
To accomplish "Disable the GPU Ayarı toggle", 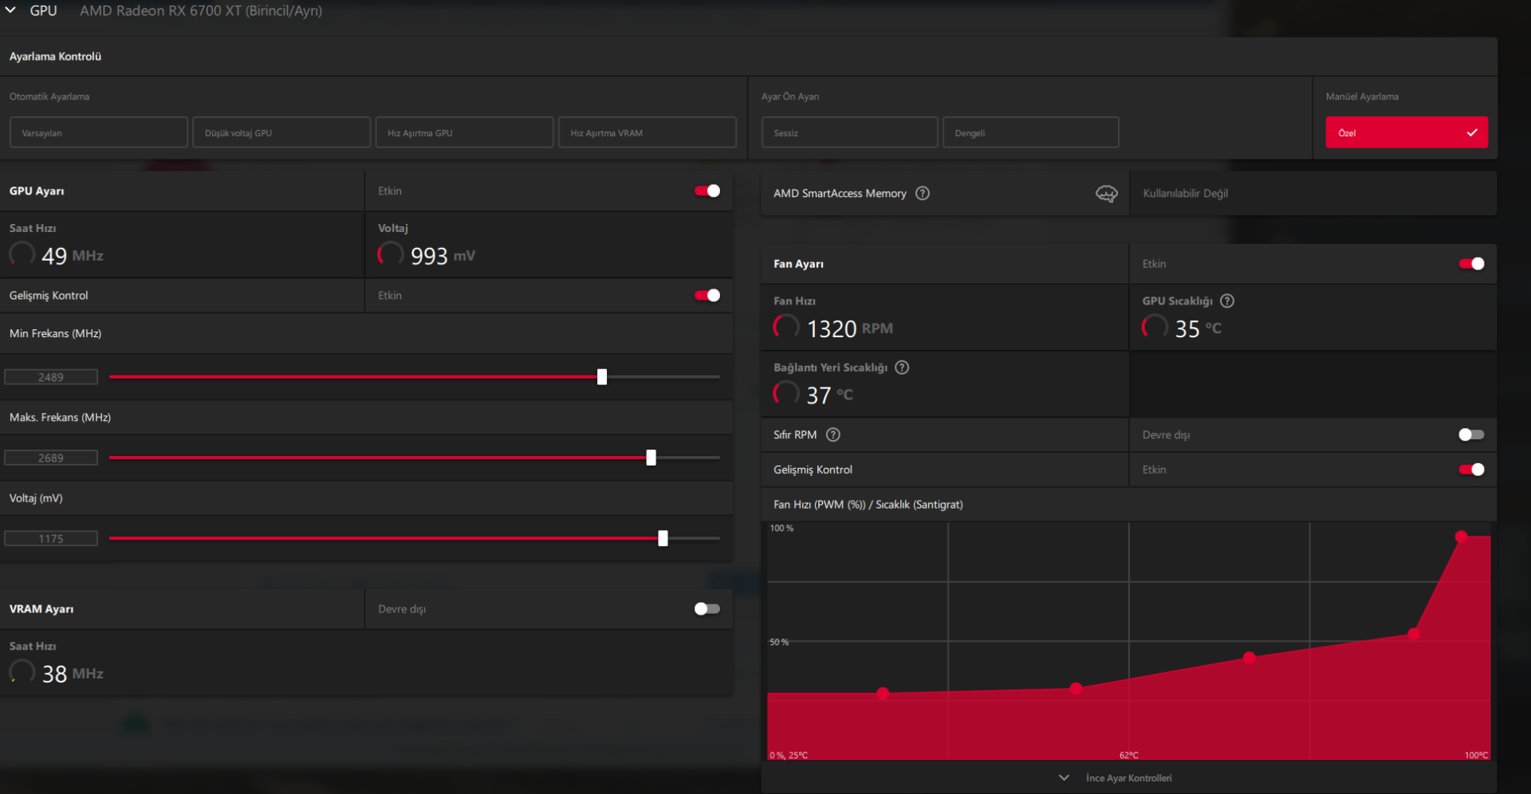I will point(707,191).
